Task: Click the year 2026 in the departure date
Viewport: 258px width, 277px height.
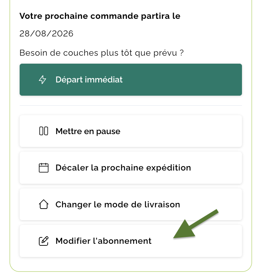Action: pyautogui.click(x=62, y=34)
